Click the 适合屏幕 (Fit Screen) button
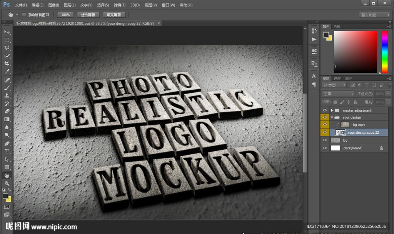This screenshot has height=234, width=394. (88, 15)
